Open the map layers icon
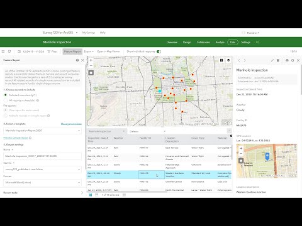Screen dimensions: 302x226 pyautogui.click(x=228, y=60)
